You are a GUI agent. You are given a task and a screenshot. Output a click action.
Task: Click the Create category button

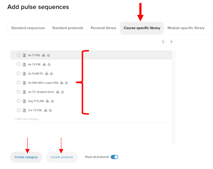pos(26,157)
